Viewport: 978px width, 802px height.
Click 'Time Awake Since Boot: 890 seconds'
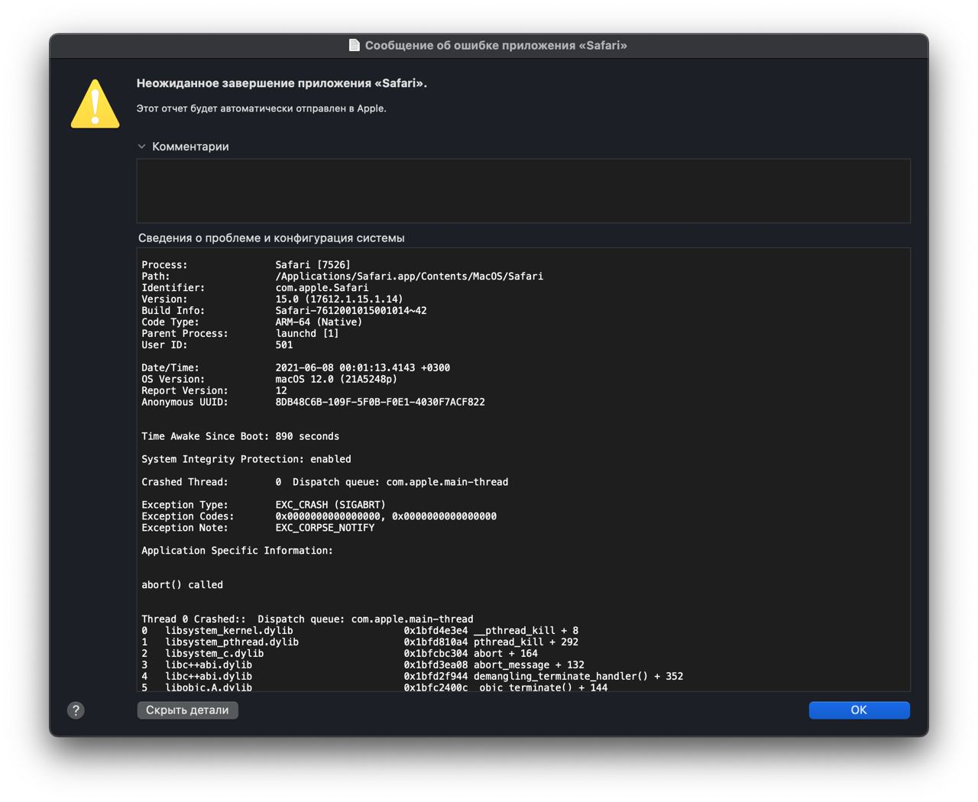pos(241,437)
